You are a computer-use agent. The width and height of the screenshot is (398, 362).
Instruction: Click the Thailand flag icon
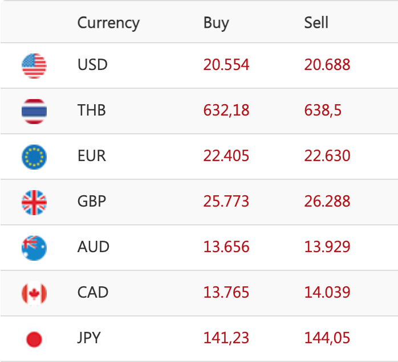click(34, 111)
